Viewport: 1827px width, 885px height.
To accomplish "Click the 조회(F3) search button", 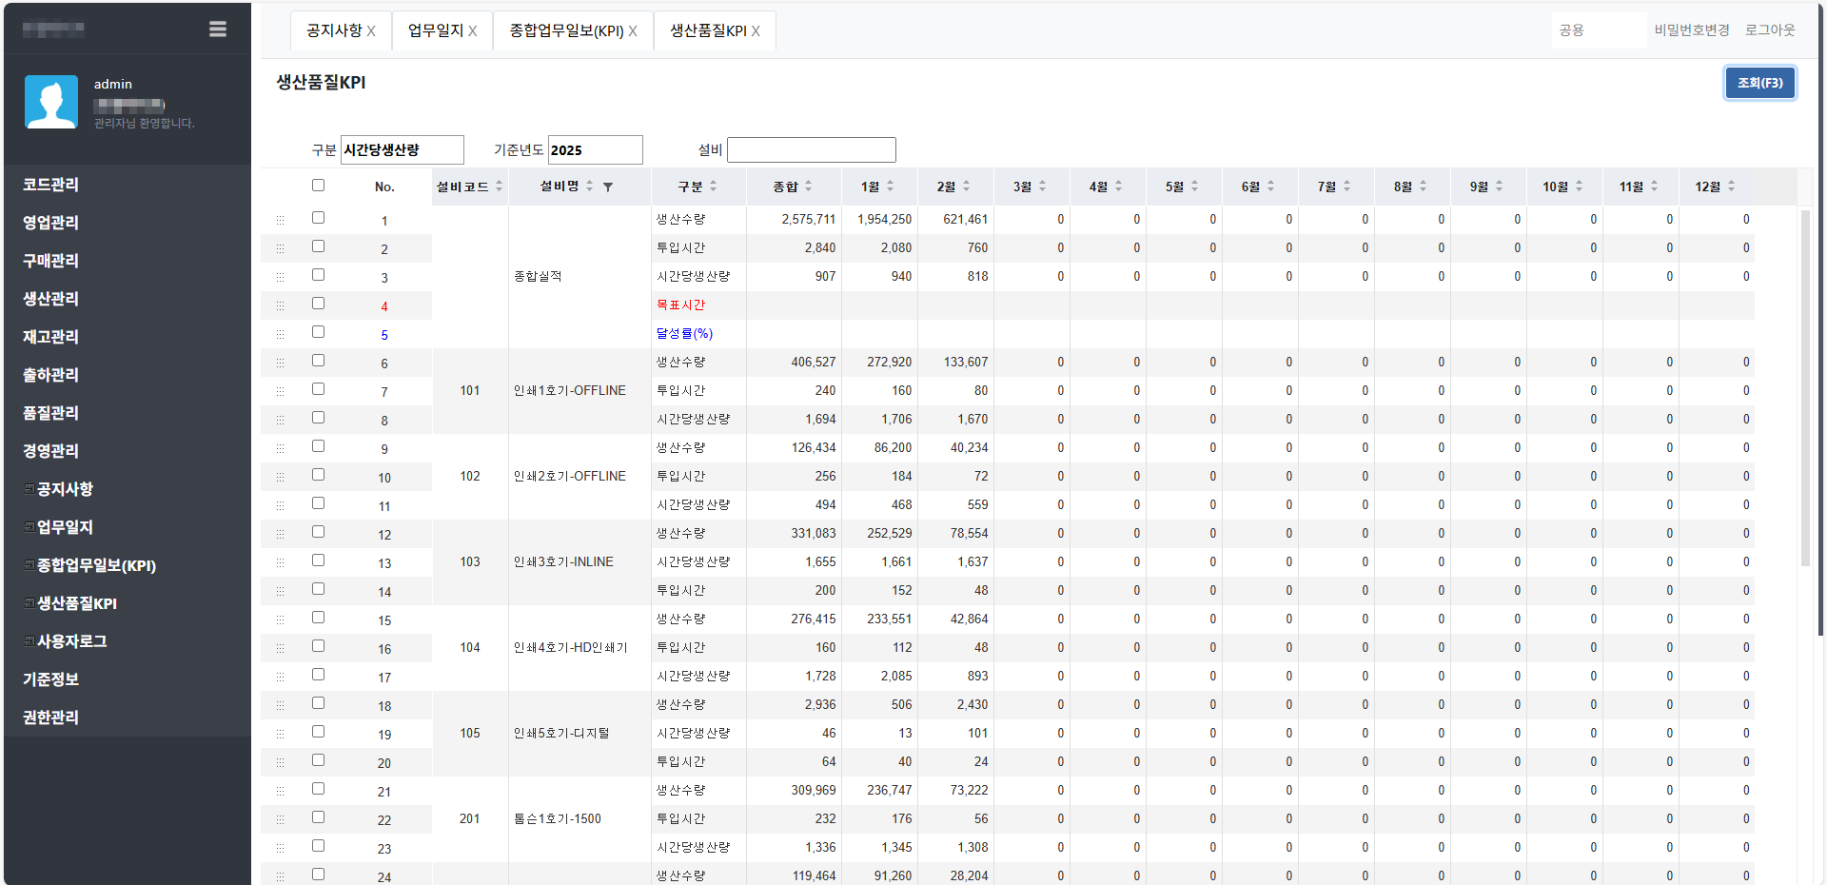I will [1759, 83].
